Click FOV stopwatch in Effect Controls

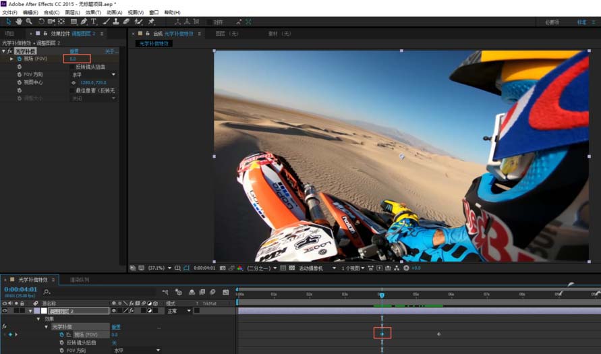(x=19, y=59)
